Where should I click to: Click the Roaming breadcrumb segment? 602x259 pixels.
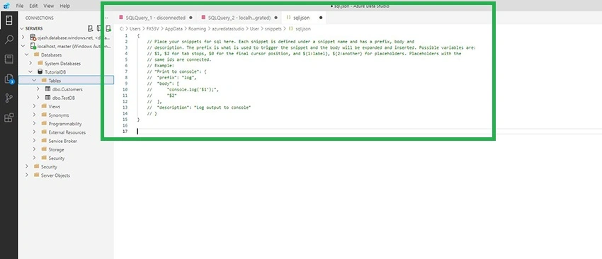point(197,29)
